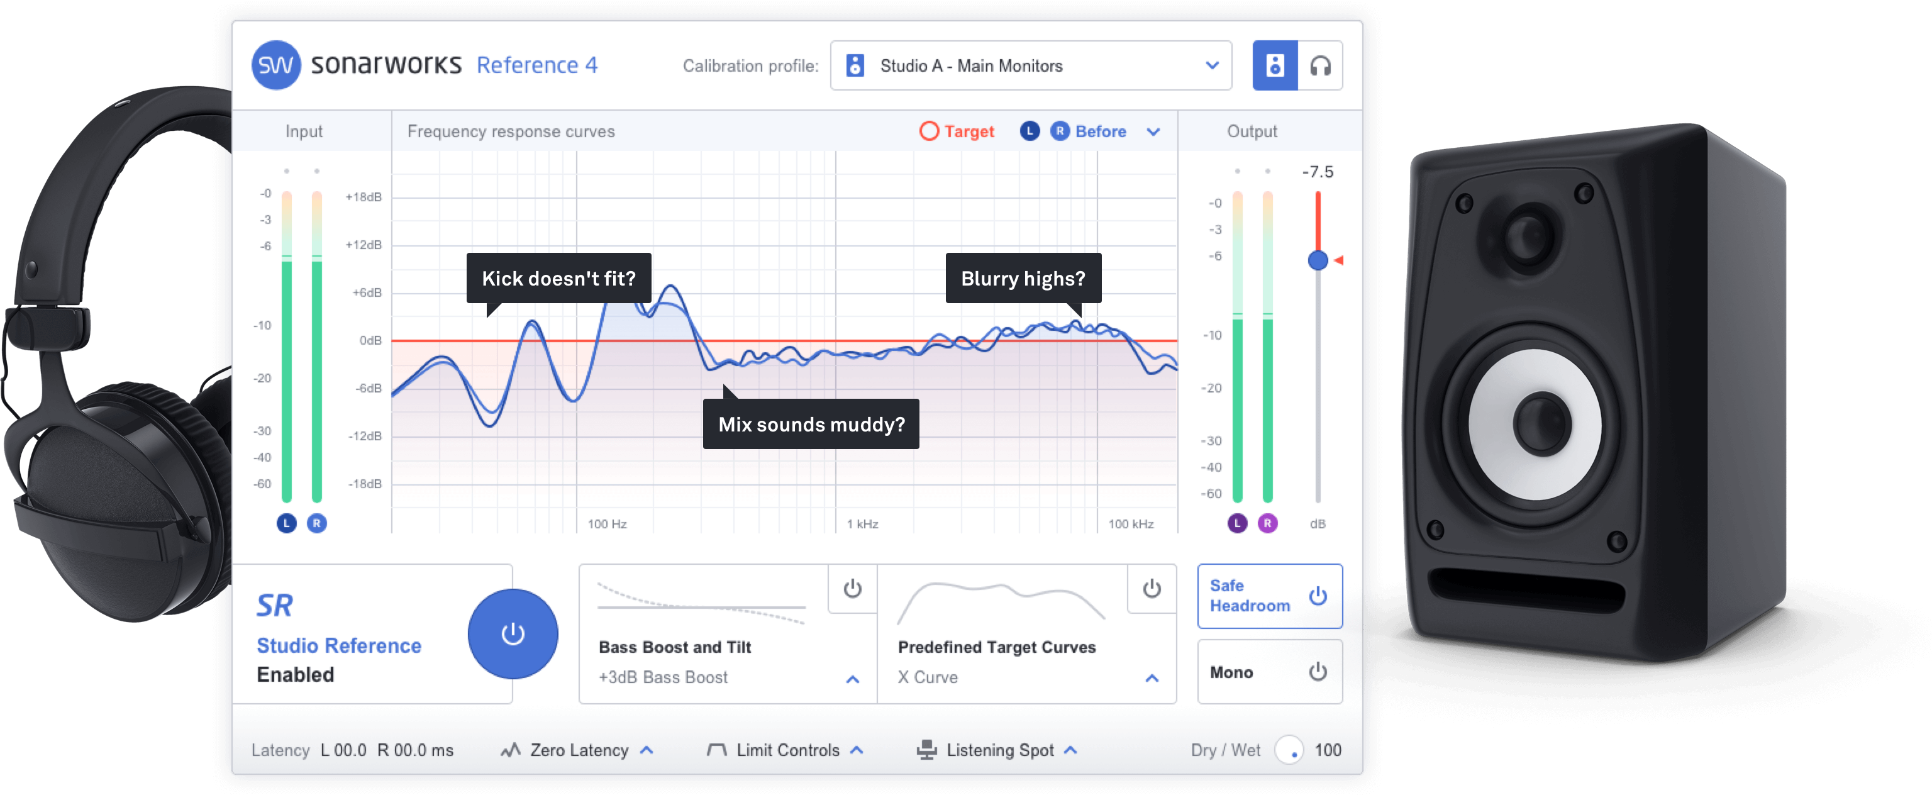
Task: Expand the Before curves dropdown chevron
Action: [x=1153, y=132]
